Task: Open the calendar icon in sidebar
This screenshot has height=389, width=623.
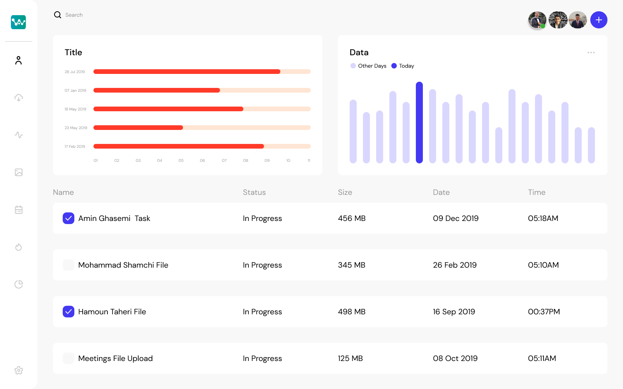Action: point(18,210)
